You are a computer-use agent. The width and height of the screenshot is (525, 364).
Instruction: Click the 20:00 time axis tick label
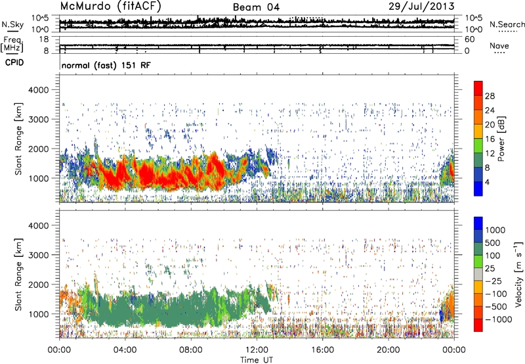tap(388, 350)
